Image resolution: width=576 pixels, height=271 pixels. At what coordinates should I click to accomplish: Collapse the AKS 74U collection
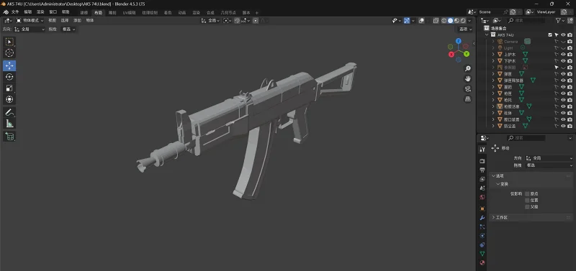(x=487, y=35)
